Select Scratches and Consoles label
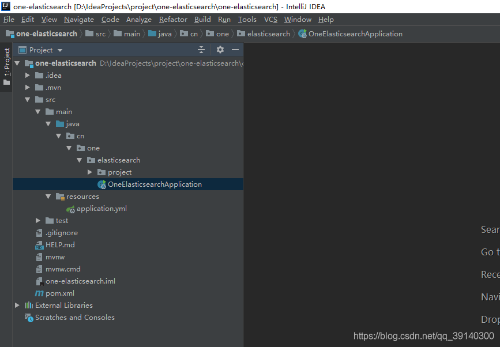This screenshot has width=500, height=347. tap(75, 318)
